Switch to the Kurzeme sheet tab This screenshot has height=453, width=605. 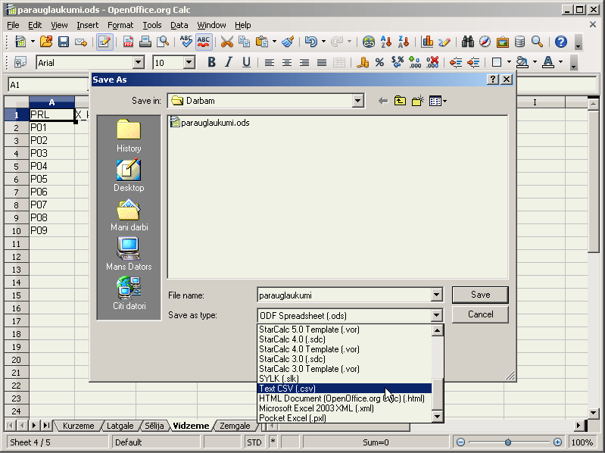tap(78, 426)
